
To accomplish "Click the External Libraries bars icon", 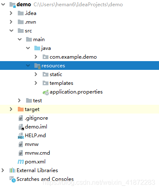I will [x=12, y=170].
